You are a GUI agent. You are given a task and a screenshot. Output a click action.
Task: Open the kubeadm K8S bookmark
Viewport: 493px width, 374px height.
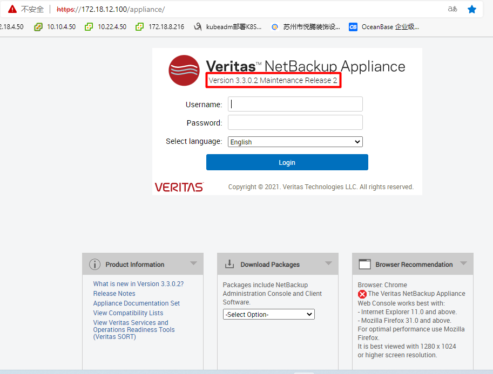point(227,27)
